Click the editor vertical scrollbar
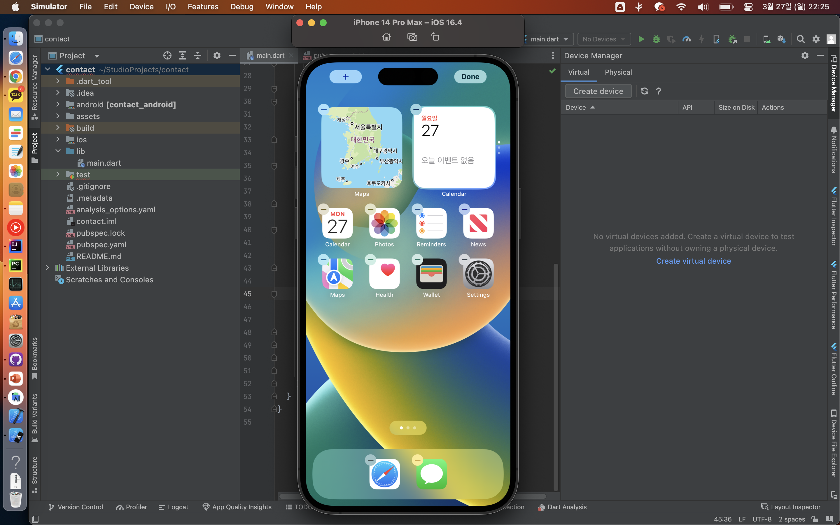This screenshot has height=525, width=840. click(x=556, y=377)
